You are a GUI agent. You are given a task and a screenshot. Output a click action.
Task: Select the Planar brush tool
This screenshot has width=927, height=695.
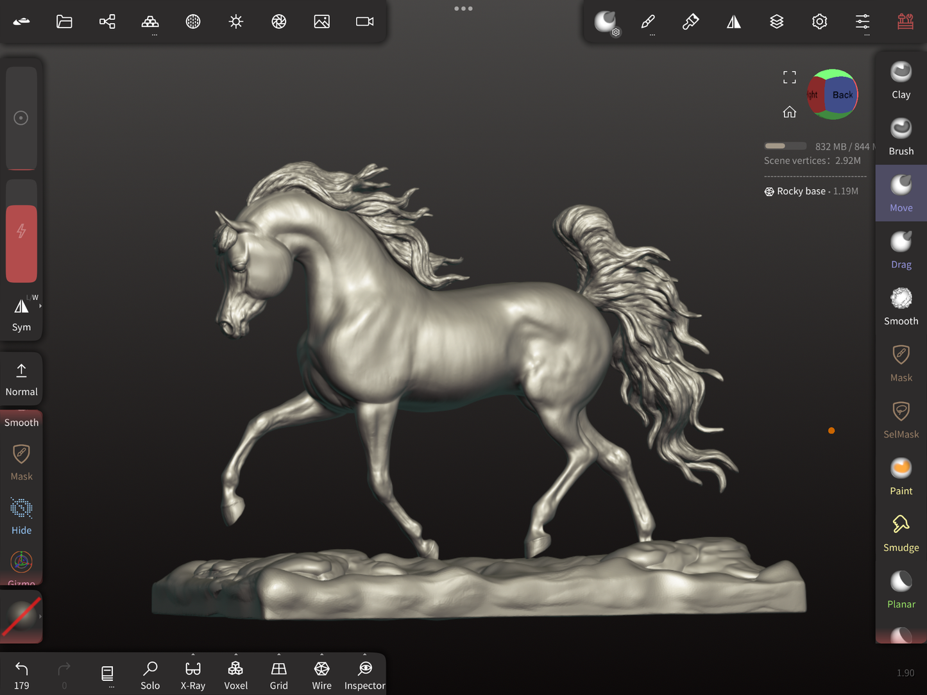(901, 590)
